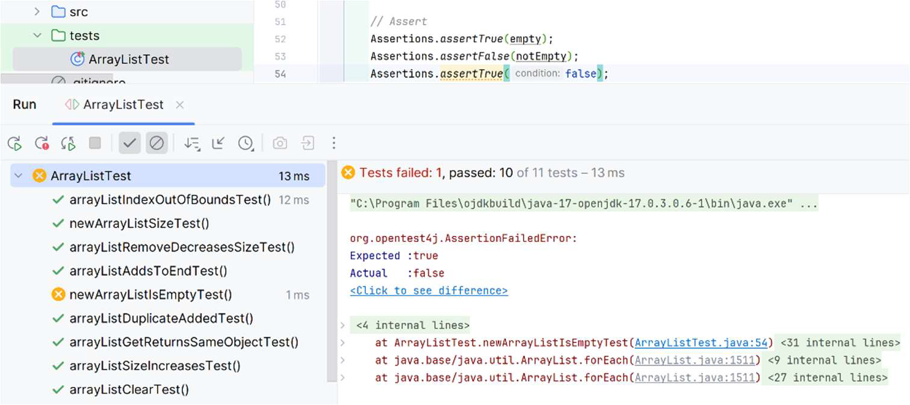Viewport: 910px width, 405px height.
Task: Expand the src folder chevron
Action: pyautogui.click(x=37, y=11)
